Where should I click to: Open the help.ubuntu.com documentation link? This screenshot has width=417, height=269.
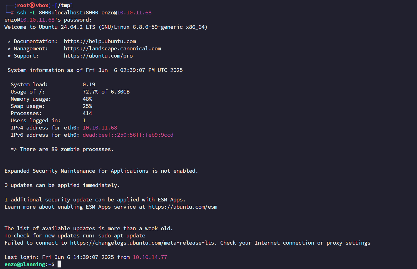(x=100, y=41)
